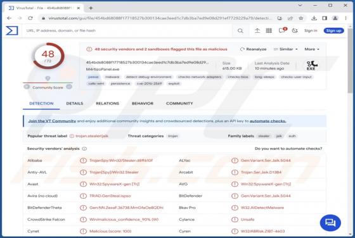Click the stealer family label chip
This screenshot has height=238, width=355.
coord(264,136)
